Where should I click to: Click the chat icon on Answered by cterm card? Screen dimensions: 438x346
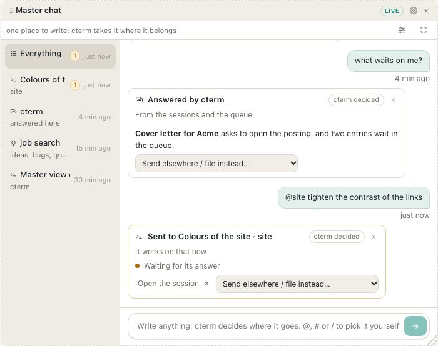pos(139,99)
